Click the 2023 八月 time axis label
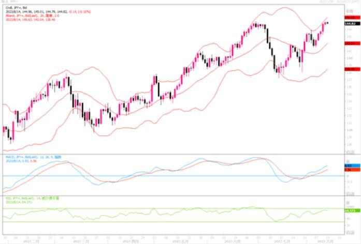The image size is (361, 244). point(324,241)
